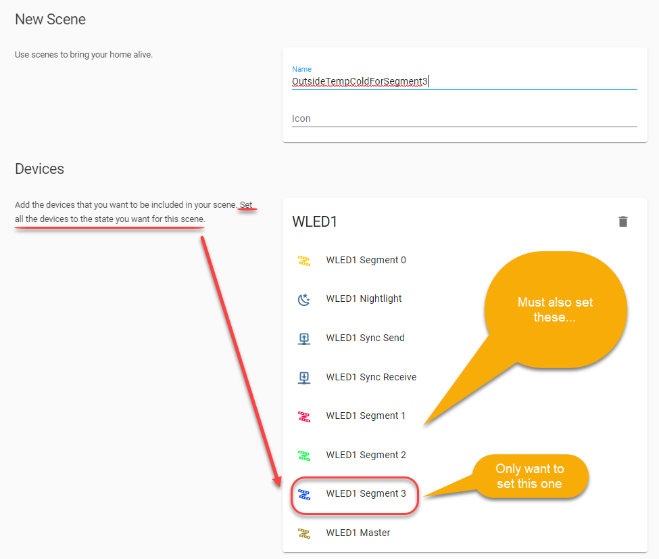659x559 pixels.
Task: Open the WLED1 Segment 1 entity
Action: point(366,416)
